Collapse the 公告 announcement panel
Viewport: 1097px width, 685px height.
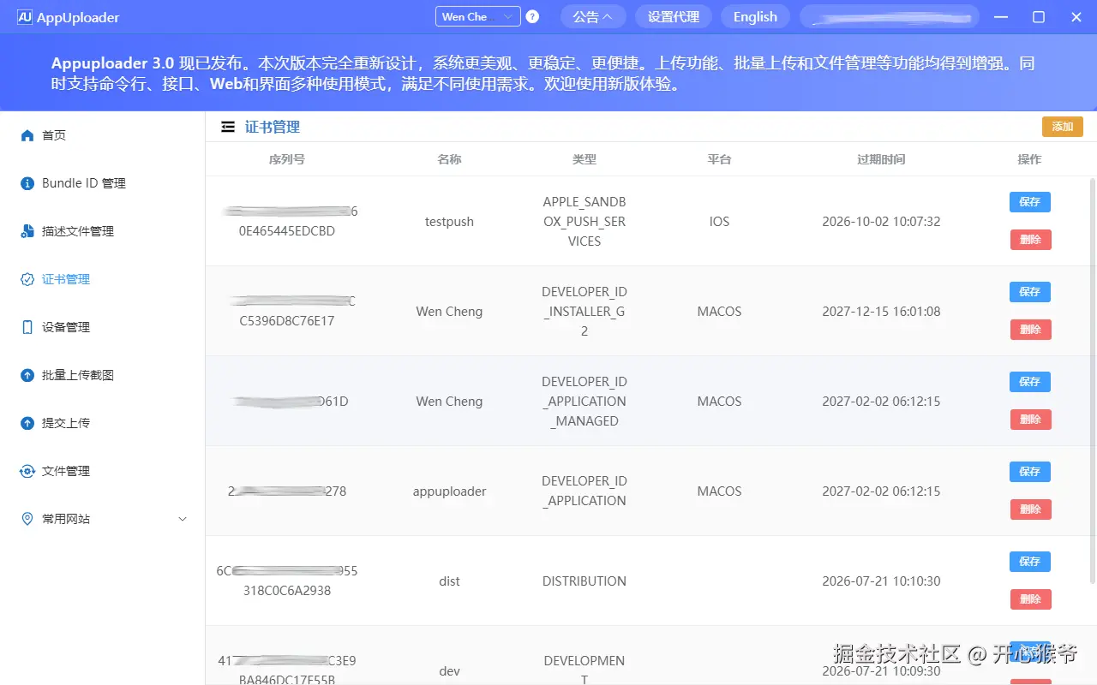[593, 15]
